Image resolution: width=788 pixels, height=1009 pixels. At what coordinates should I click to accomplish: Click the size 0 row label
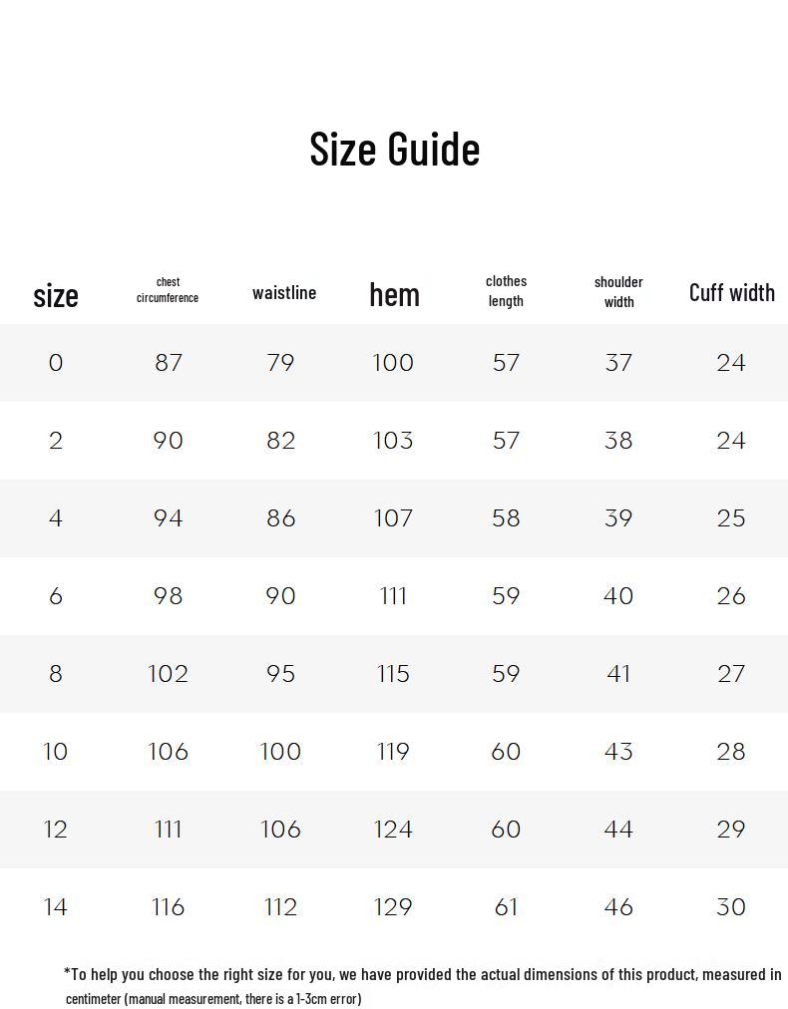click(56, 363)
